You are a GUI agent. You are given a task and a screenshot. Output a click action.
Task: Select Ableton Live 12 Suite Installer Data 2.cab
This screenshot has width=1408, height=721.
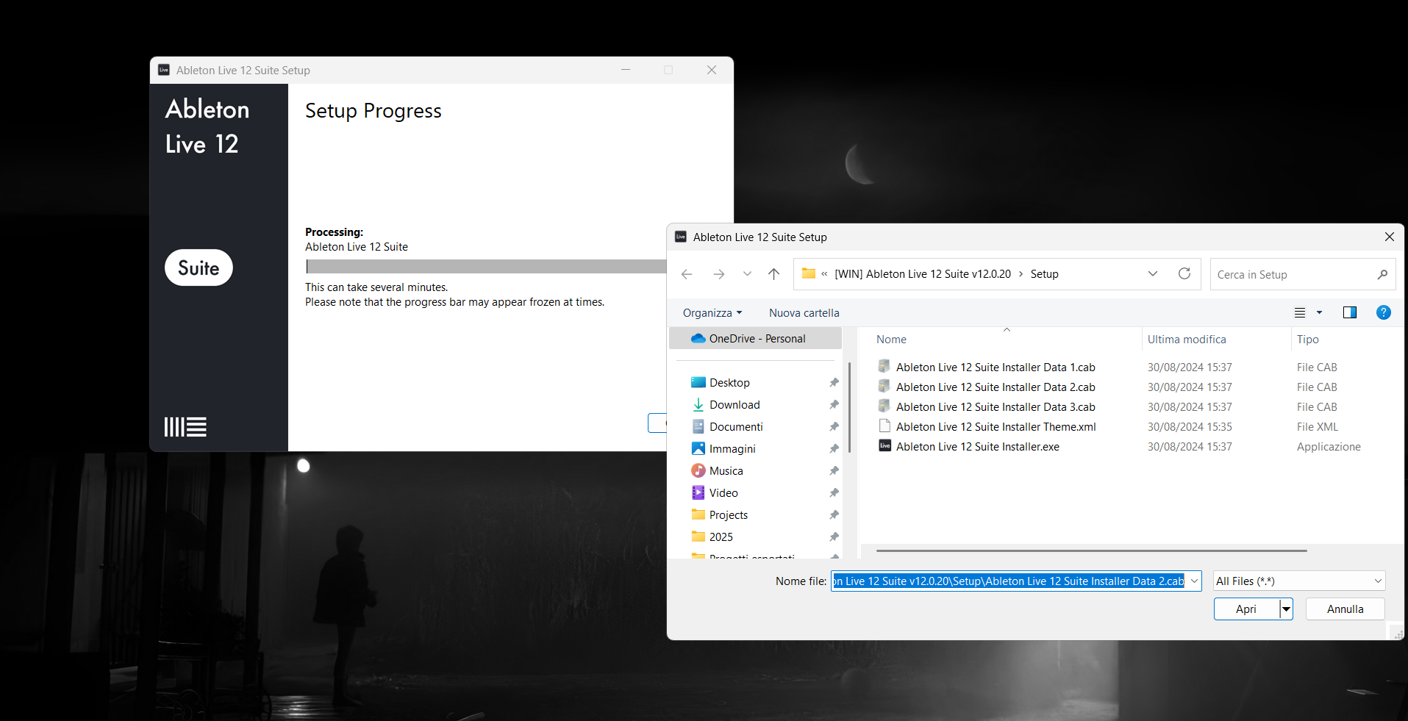click(996, 387)
